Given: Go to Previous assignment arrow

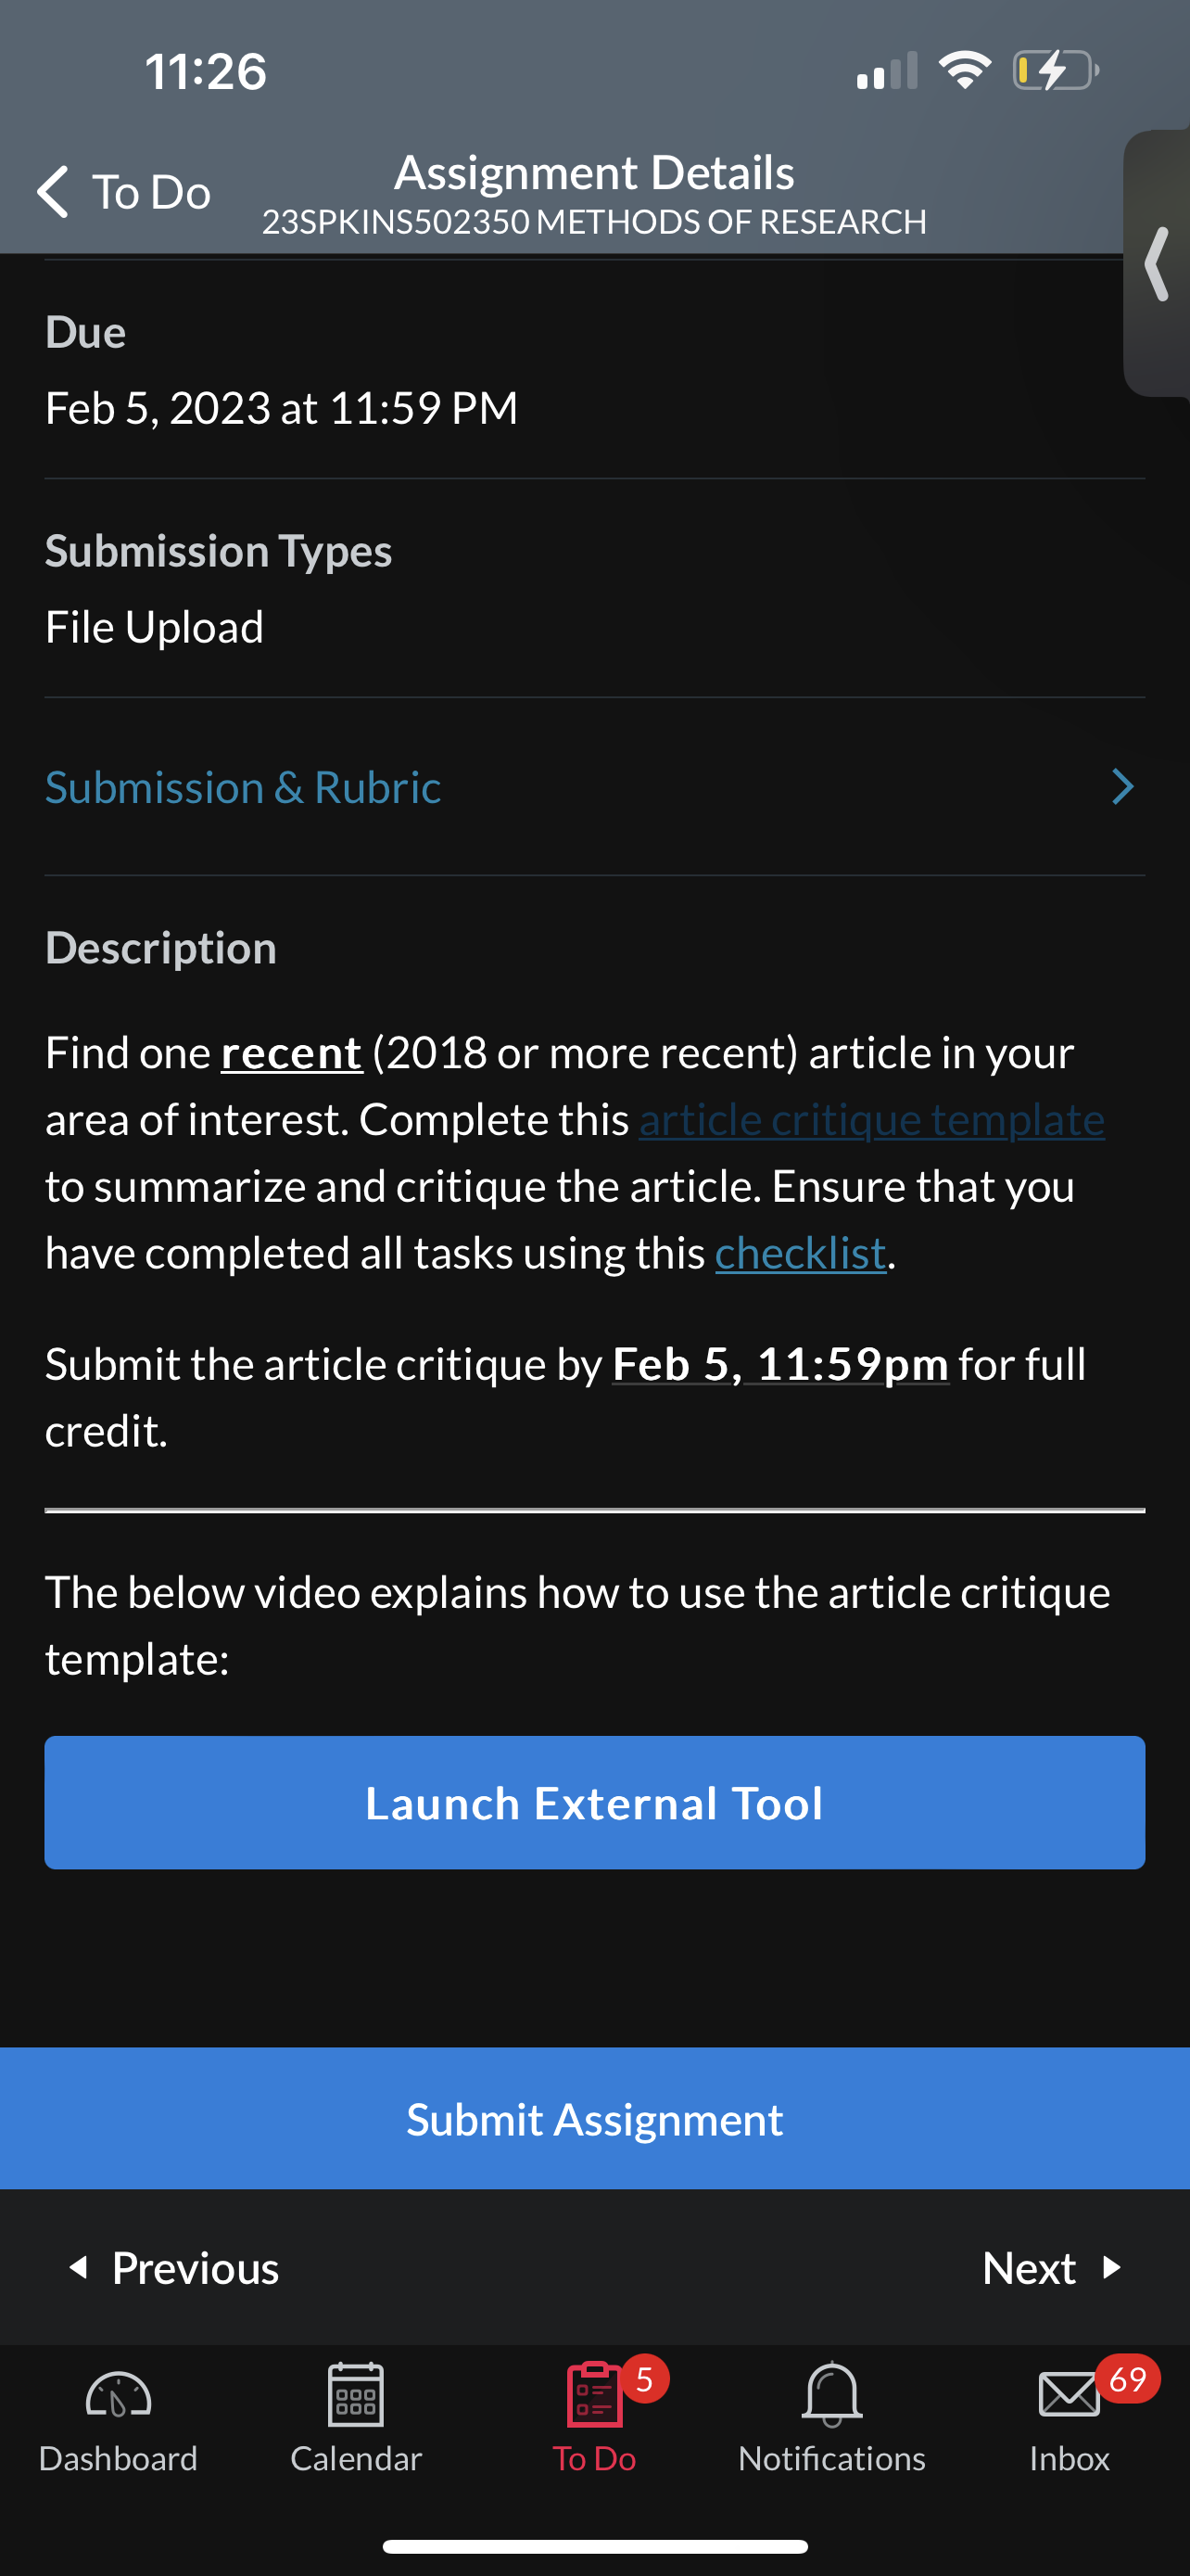Looking at the screenshot, I should [x=79, y=2268].
